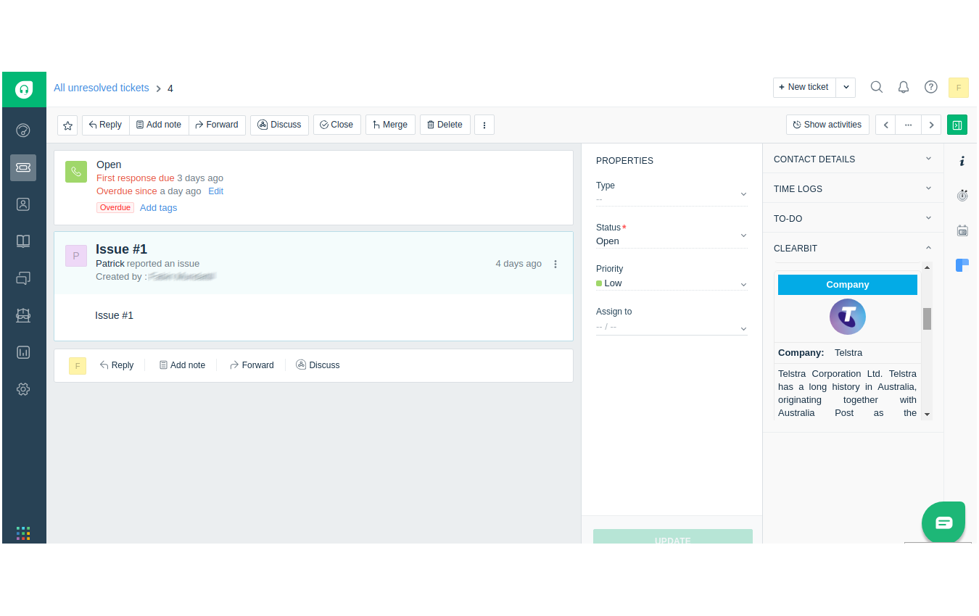Star this ticket as favorite
Viewport: 979px width, 616px height.
coord(67,125)
